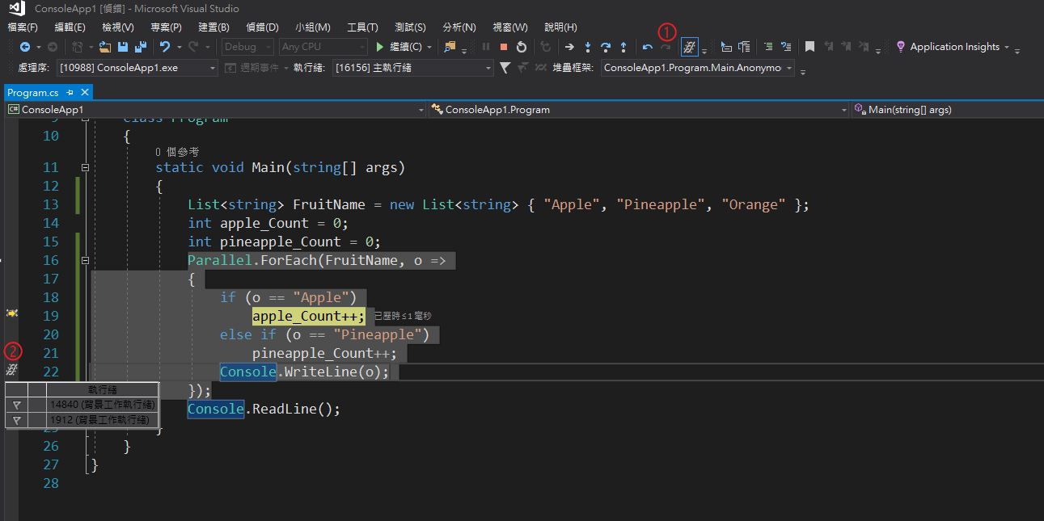Click the flag icon for thread 1912
The image size is (1044, 521).
16,420
